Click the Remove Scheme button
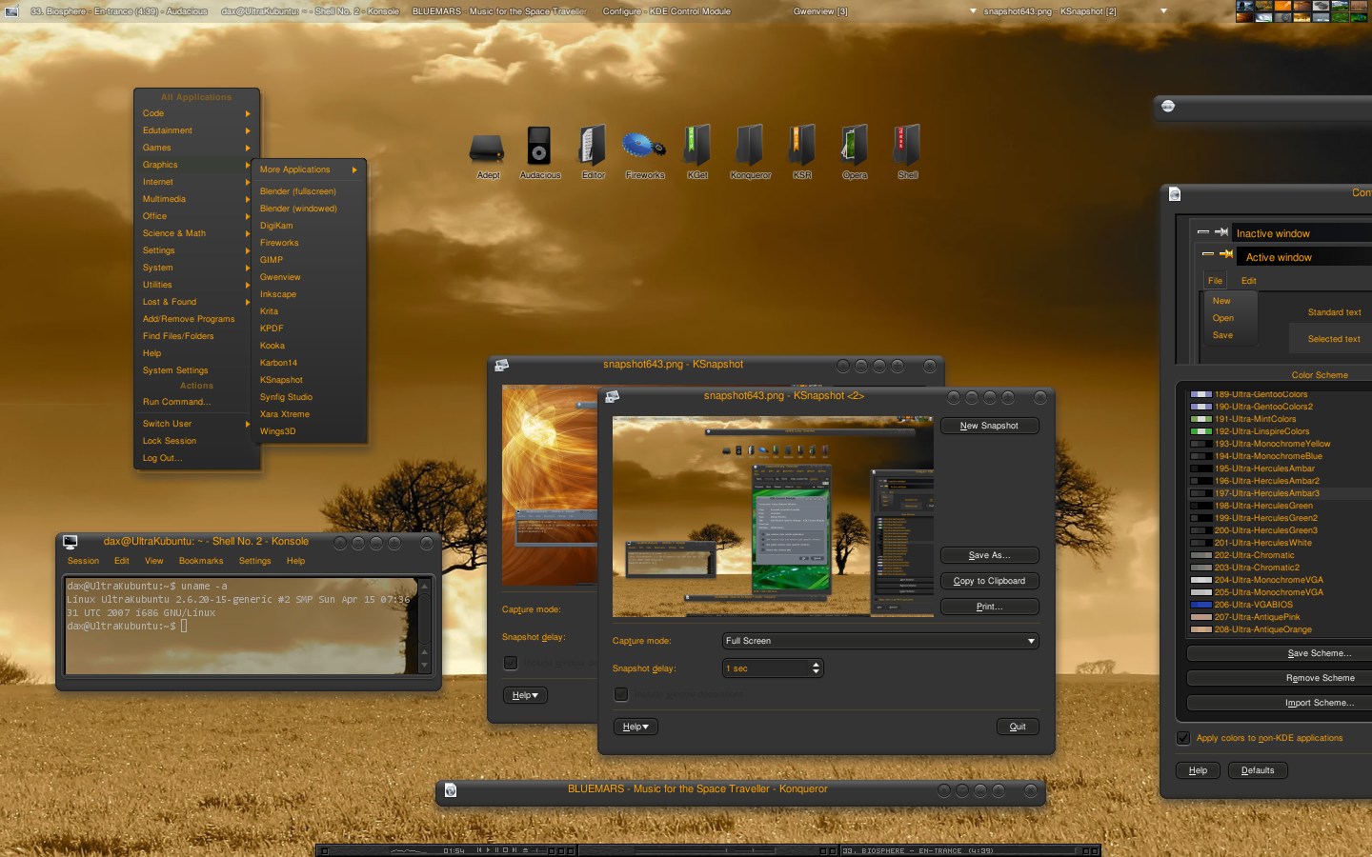The image size is (1372, 857). (1279, 678)
